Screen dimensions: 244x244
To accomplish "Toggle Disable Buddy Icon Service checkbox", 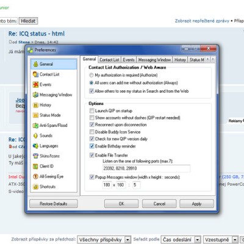I will point(91,132).
